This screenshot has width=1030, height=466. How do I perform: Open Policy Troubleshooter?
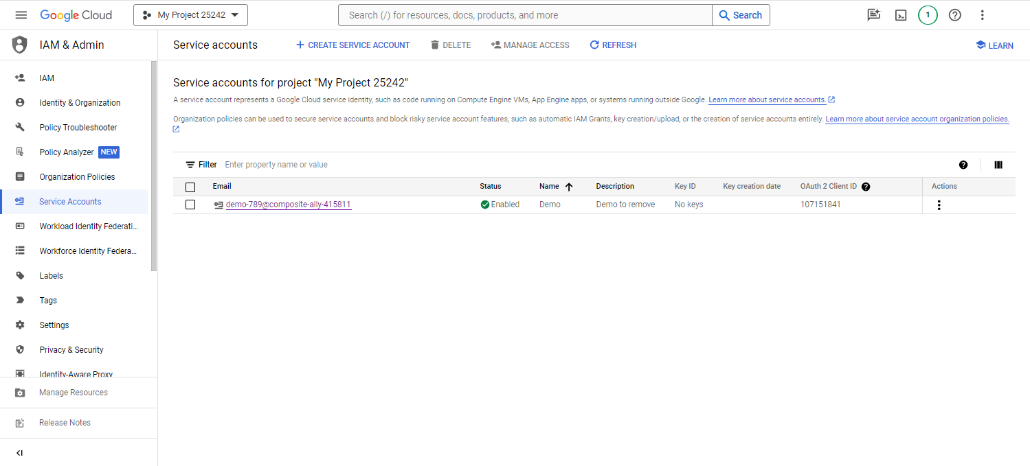(x=78, y=128)
